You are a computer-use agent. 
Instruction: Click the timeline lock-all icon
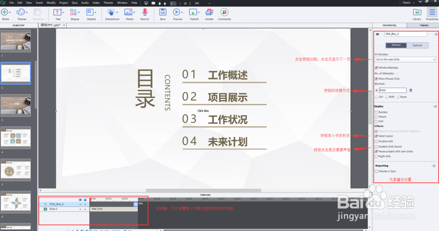point(85,200)
